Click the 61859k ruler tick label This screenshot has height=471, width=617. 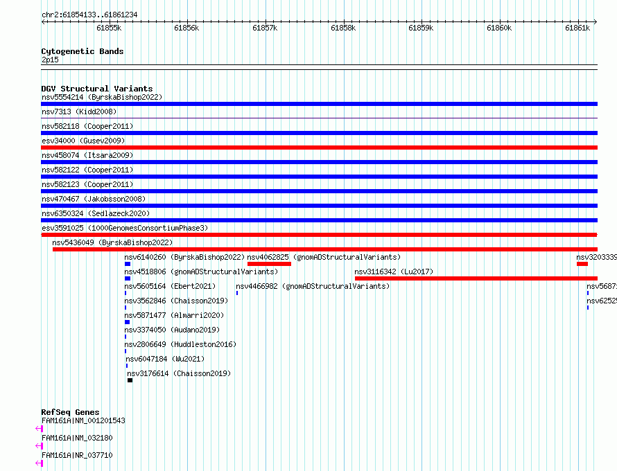[421, 28]
